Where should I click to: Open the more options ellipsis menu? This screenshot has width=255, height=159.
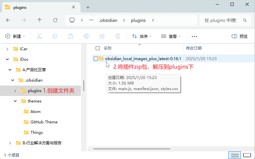[194, 36]
